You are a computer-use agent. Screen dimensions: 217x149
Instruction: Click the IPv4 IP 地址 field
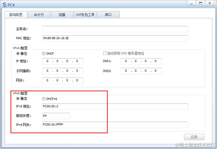62,61
